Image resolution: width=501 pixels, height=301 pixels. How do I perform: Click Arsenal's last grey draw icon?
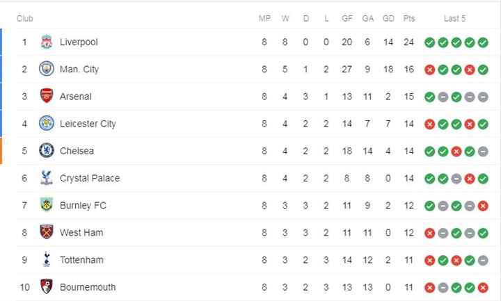pyautogui.click(x=483, y=97)
